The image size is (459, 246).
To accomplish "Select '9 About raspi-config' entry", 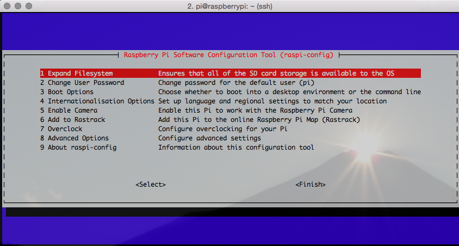I will pos(78,147).
